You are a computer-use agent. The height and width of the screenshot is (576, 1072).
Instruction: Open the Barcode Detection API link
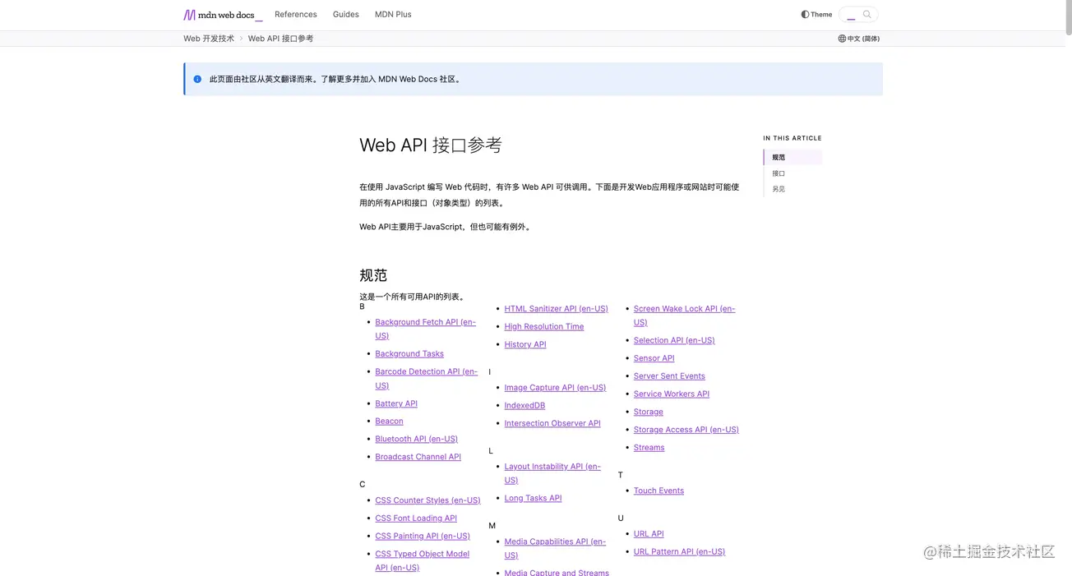coord(426,379)
